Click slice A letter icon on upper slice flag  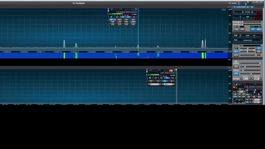click(x=136, y=10)
